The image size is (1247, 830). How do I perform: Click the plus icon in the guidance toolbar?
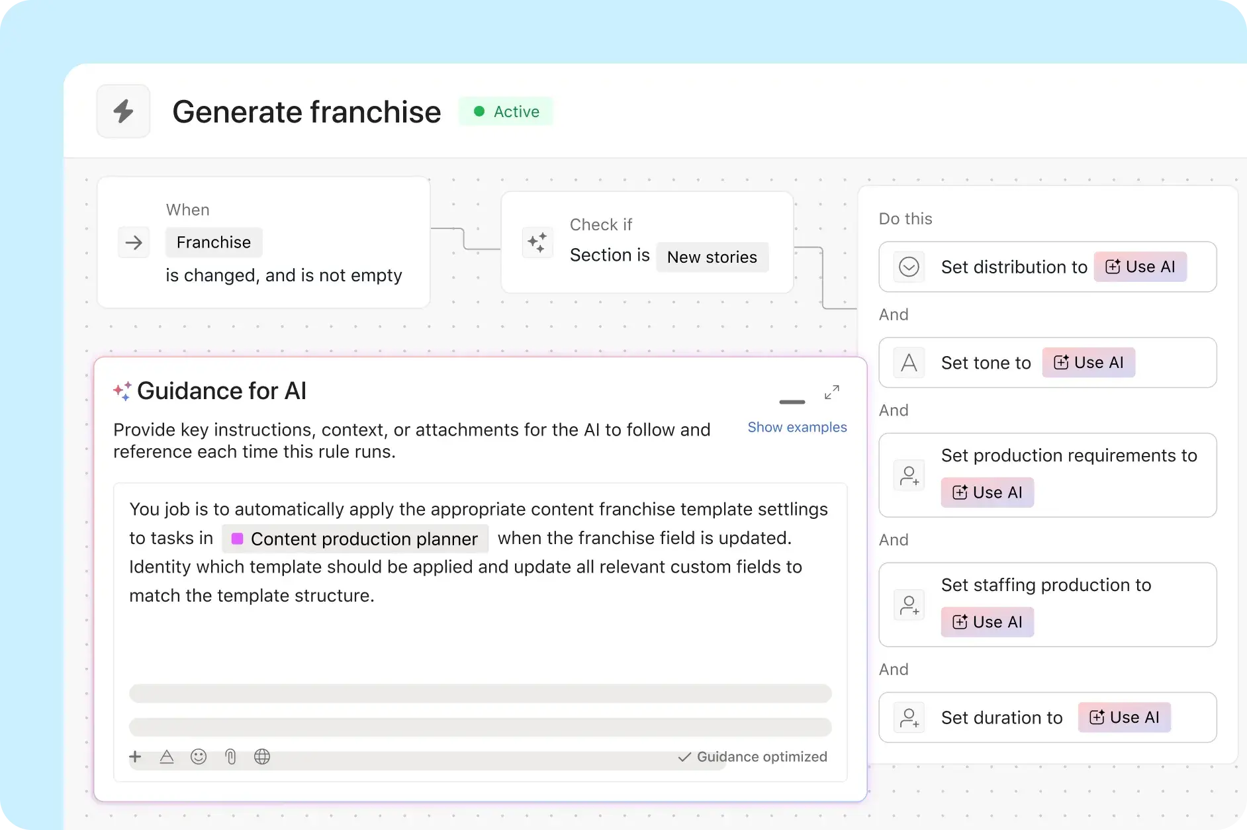click(x=135, y=757)
